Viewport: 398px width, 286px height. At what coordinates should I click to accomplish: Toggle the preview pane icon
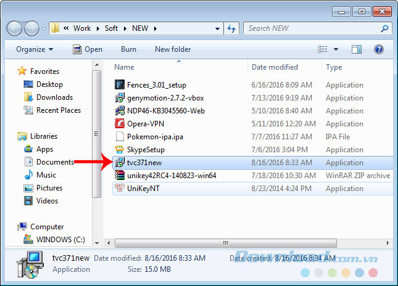tap(357, 49)
